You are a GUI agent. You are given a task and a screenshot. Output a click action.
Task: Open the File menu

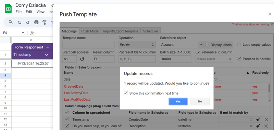coord(18,12)
